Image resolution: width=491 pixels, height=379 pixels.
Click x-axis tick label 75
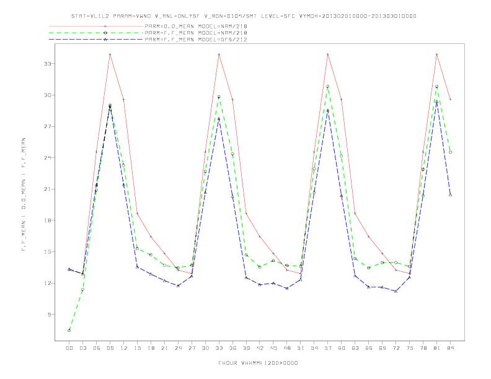point(410,348)
